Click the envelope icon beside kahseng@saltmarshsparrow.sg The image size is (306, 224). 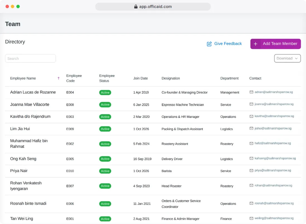[x=251, y=158]
